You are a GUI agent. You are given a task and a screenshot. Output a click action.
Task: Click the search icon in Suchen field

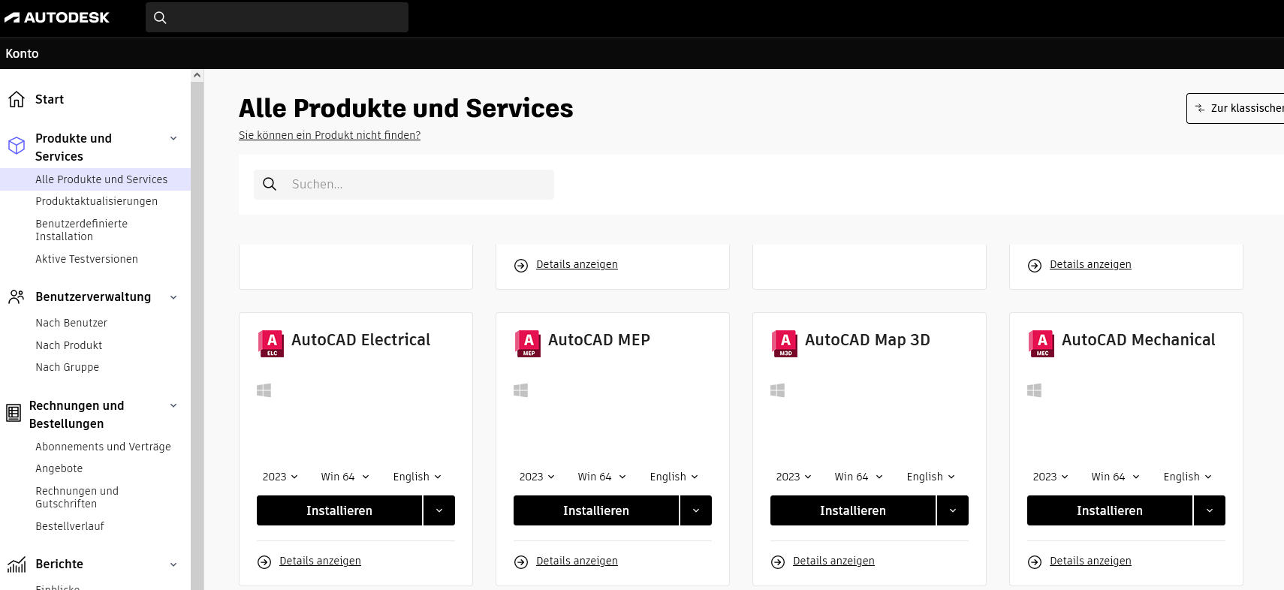[270, 184]
